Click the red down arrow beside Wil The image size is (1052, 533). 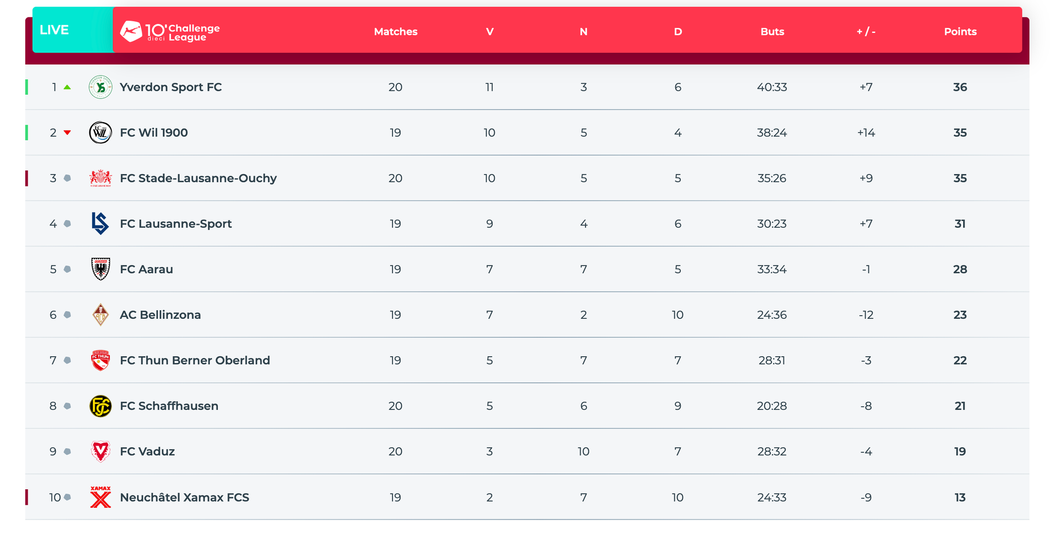[x=67, y=133]
